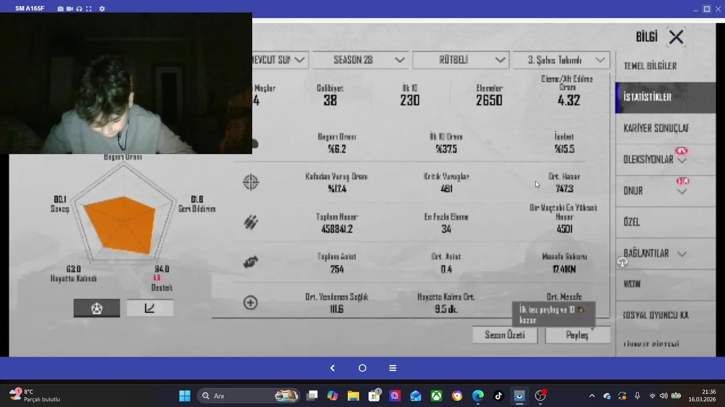Open the KARİYER SONUÇLARI tab
The width and height of the screenshot is (725, 407).
pyautogui.click(x=665, y=128)
